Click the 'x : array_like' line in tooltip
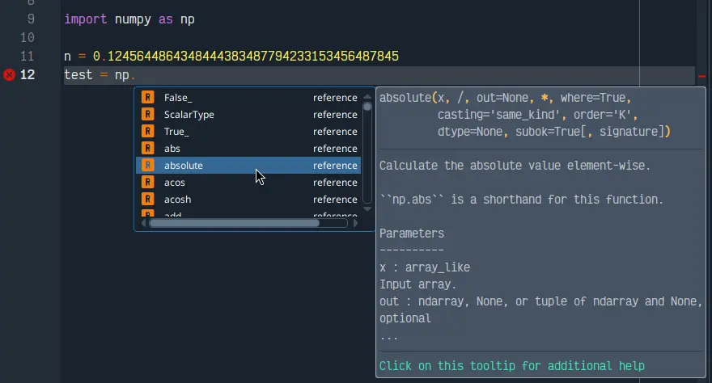This screenshot has height=383, width=712. [x=425, y=267]
